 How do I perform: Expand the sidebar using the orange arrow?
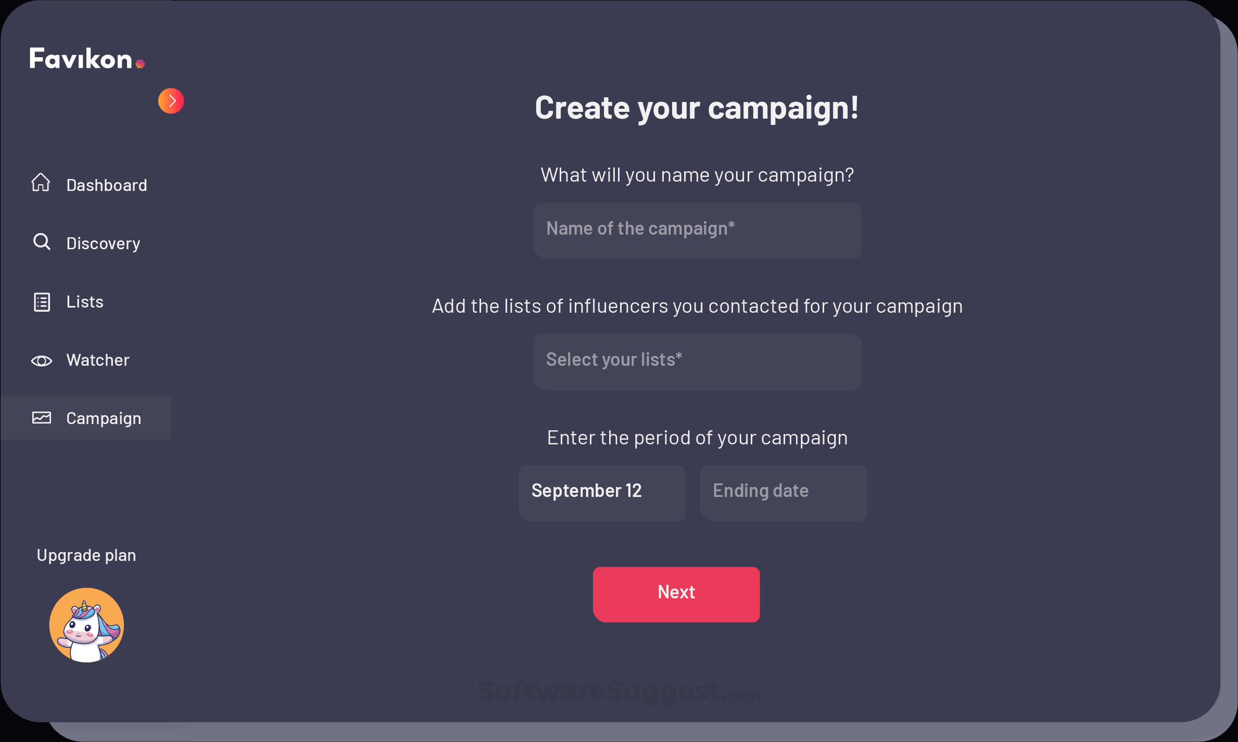click(171, 100)
